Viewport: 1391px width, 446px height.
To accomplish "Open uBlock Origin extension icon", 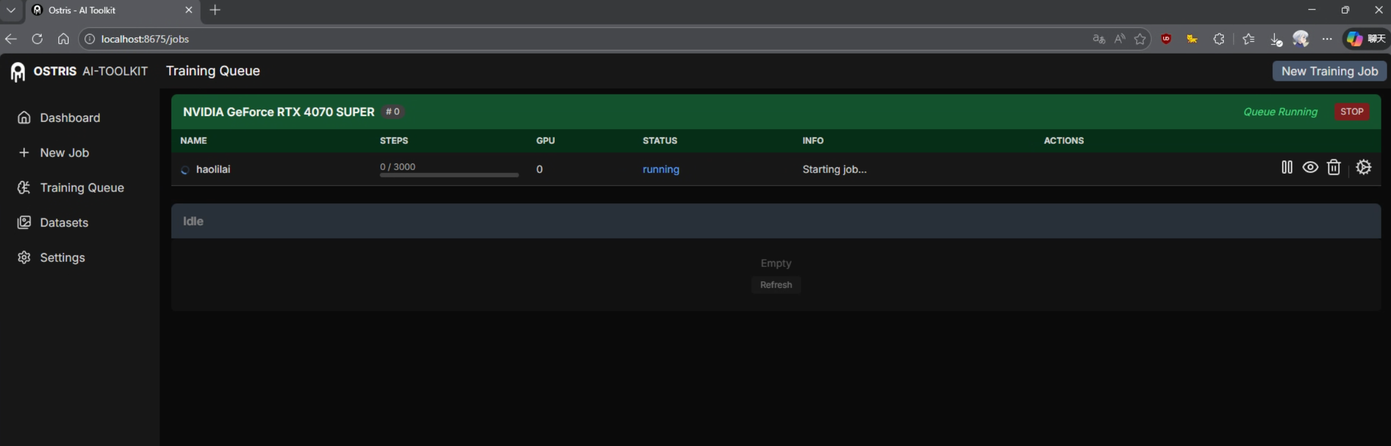I will coord(1166,39).
